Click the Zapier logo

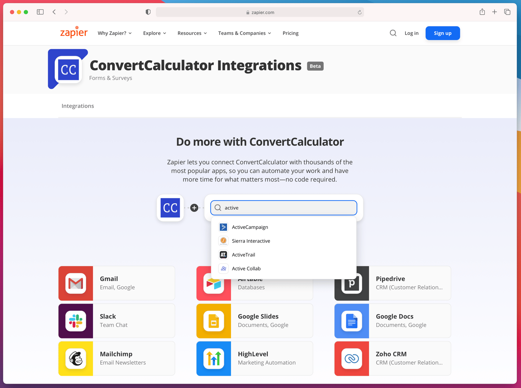[74, 32]
